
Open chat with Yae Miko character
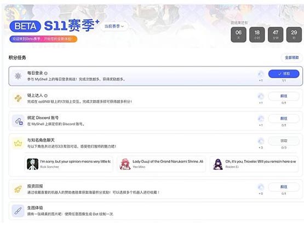[x=162, y=164]
